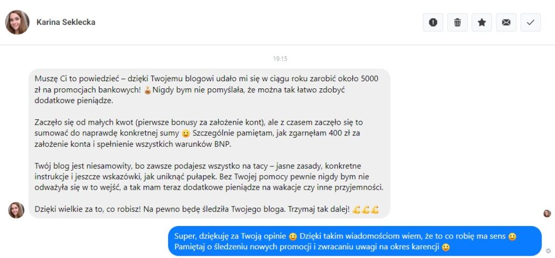Click the 19:15 message timestamp
Image resolution: width=555 pixels, height=258 pixels.
280,59
